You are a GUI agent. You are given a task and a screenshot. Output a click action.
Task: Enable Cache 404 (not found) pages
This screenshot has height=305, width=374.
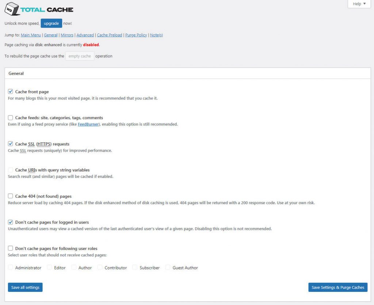(11, 196)
